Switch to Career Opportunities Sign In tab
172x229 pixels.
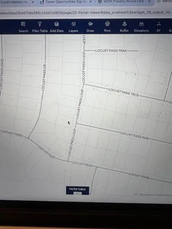point(65,2)
